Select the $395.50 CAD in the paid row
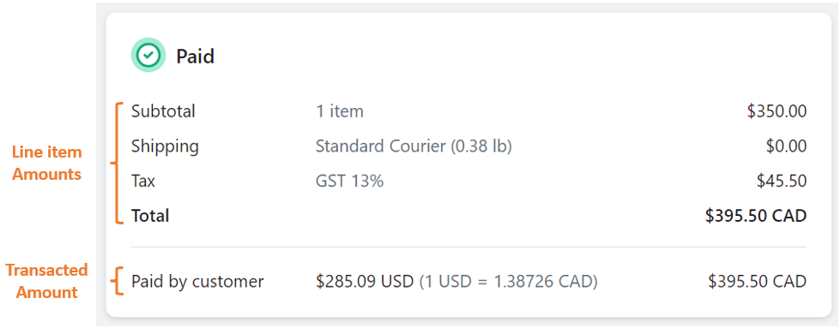This screenshot has height=328, width=840. (758, 282)
